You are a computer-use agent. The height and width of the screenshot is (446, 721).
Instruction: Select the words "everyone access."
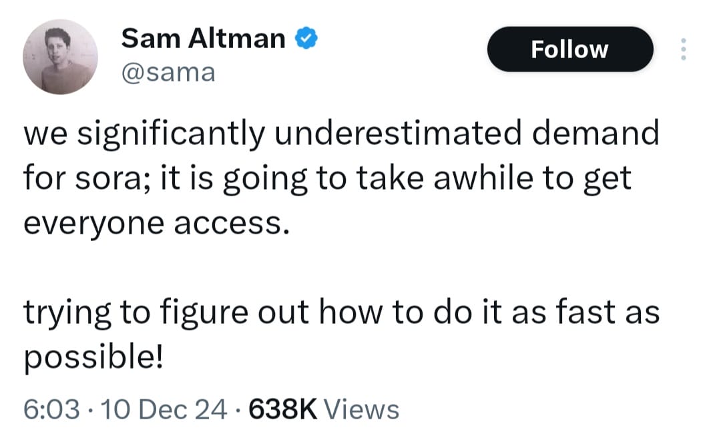click(x=157, y=224)
